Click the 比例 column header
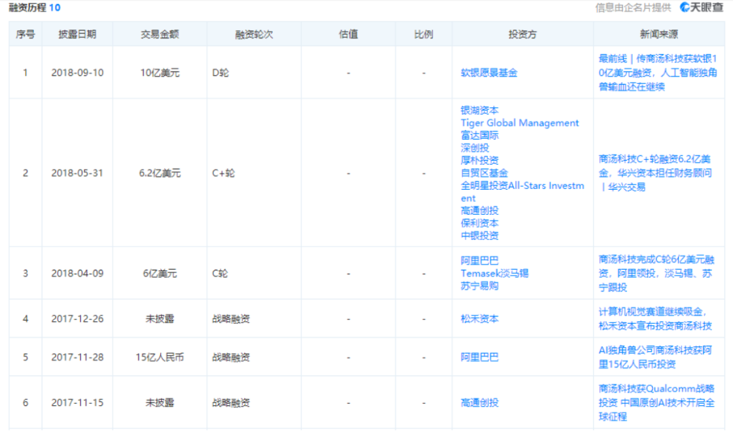This screenshot has height=431, width=733. [424, 34]
